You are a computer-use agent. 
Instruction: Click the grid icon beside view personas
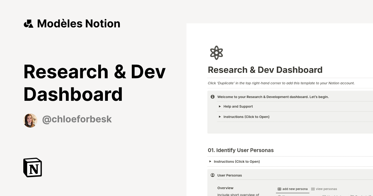313,189
